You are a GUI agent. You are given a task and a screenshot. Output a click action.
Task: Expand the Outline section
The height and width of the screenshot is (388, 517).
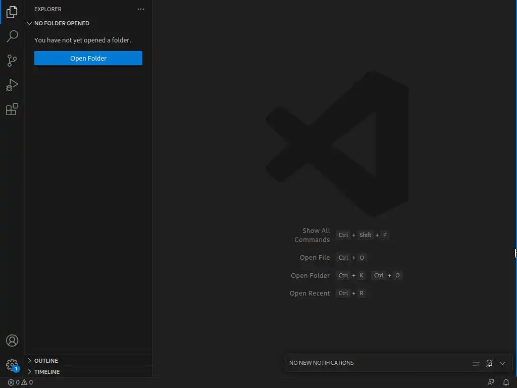tap(88, 361)
